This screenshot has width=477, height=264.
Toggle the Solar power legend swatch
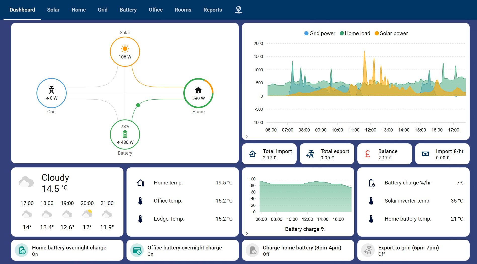[x=376, y=33]
